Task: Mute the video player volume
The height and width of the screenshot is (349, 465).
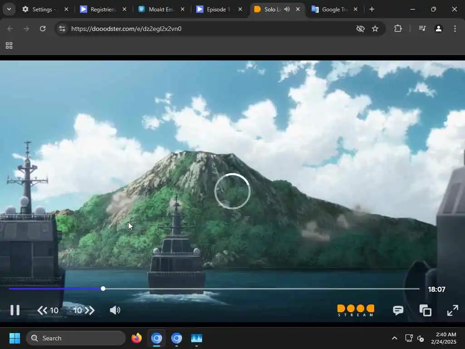Action: coord(115,310)
